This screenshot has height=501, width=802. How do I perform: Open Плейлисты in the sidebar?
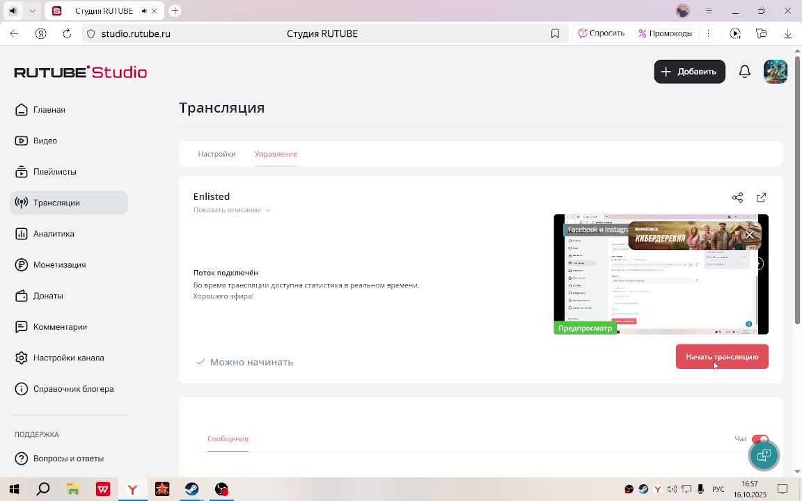[x=46, y=172]
